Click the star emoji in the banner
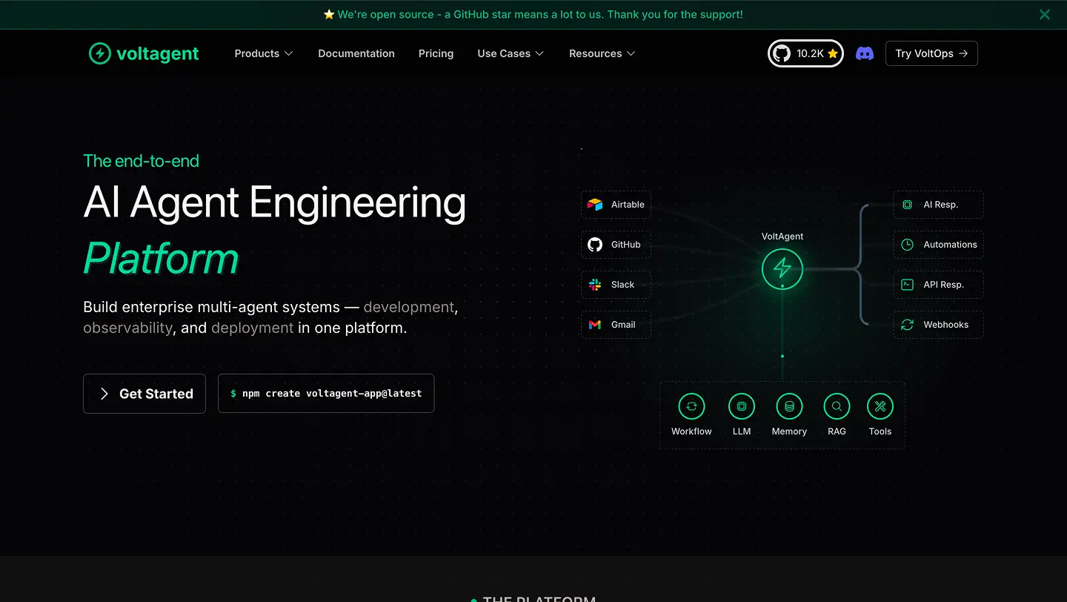This screenshot has width=1067, height=602. [330, 15]
